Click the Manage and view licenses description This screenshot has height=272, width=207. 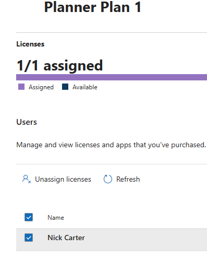tap(111, 145)
